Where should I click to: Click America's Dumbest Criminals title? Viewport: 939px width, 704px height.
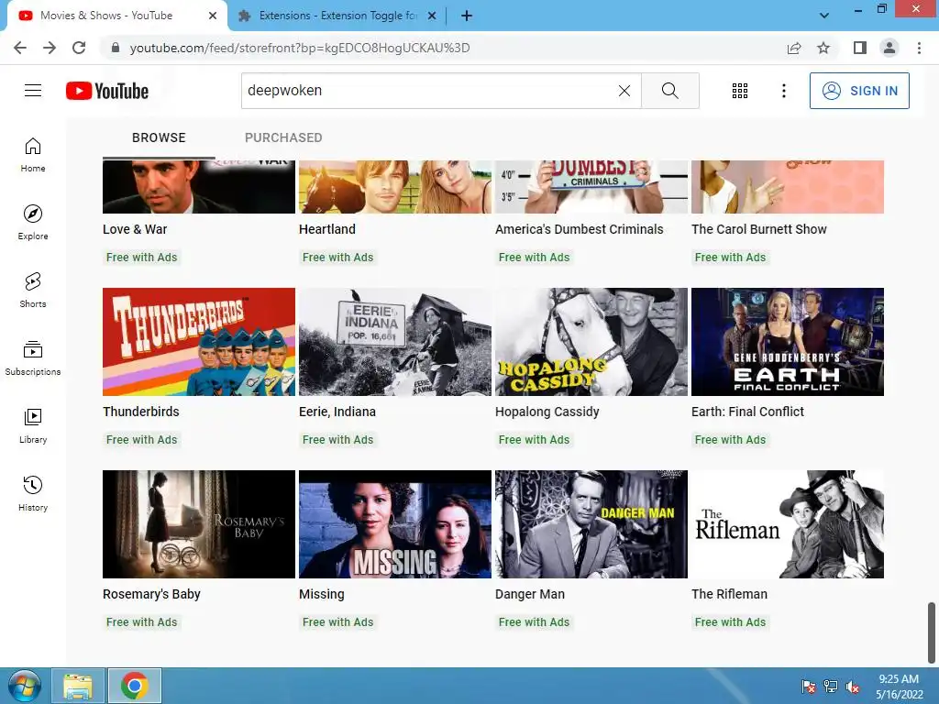tap(580, 229)
